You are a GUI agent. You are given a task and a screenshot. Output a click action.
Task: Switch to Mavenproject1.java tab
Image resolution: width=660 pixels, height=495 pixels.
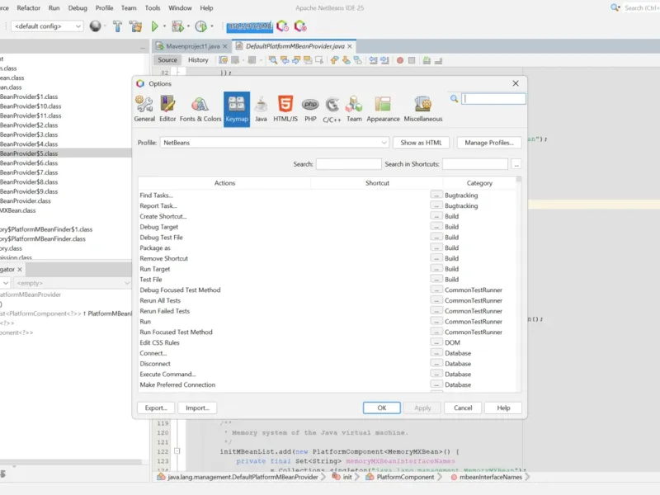192,46
